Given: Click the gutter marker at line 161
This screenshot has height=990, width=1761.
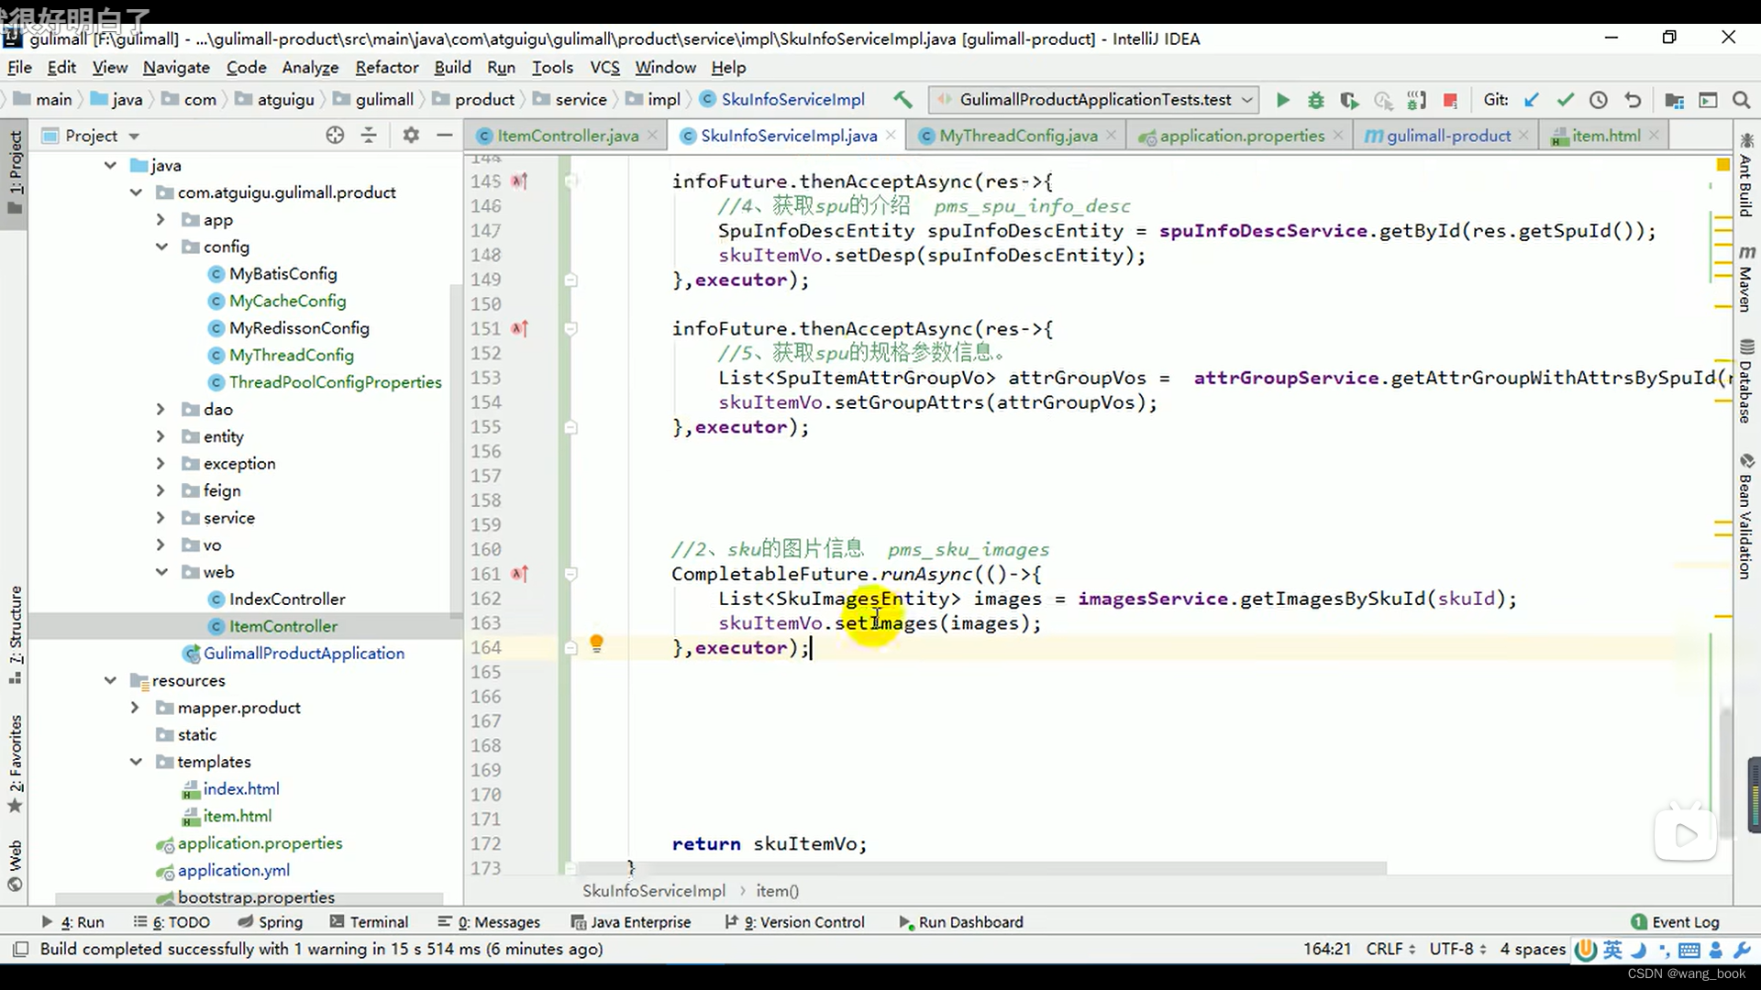Looking at the screenshot, I should pos(520,574).
